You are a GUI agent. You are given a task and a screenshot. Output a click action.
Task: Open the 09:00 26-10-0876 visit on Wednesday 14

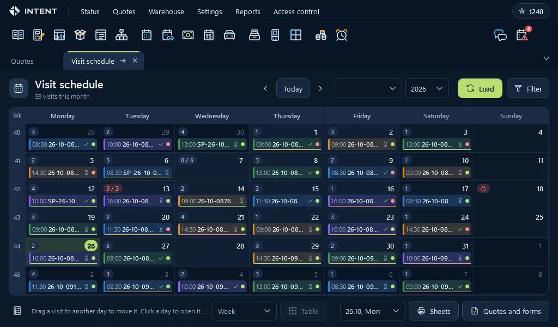(x=212, y=201)
